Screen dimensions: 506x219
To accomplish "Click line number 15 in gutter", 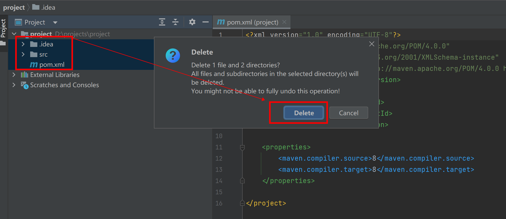I will point(219,192).
